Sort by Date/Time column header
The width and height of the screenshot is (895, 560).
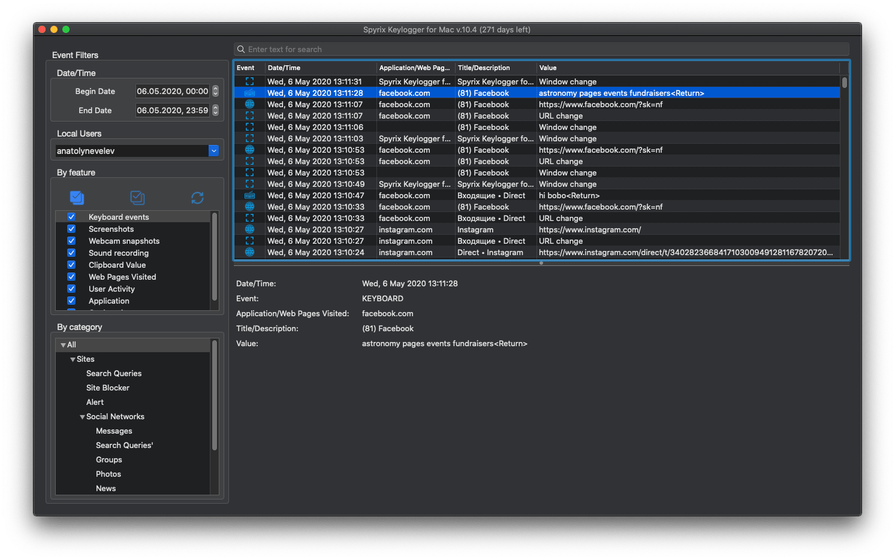click(x=321, y=68)
